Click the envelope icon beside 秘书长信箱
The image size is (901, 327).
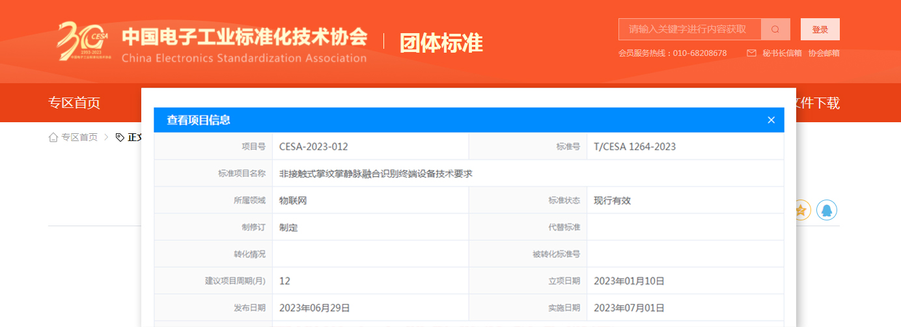751,53
